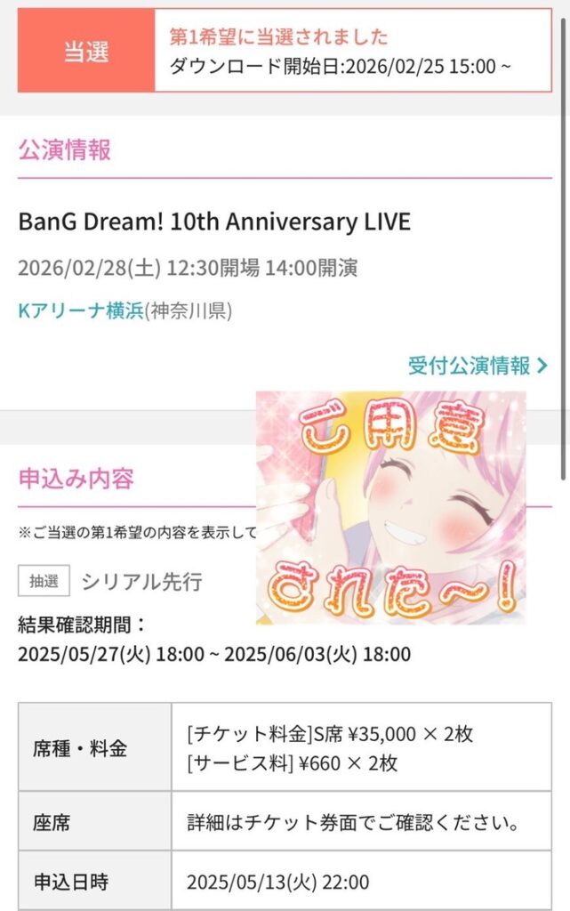Click the BanG Dream! 10th Anniversary LIVE title

(x=214, y=222)
